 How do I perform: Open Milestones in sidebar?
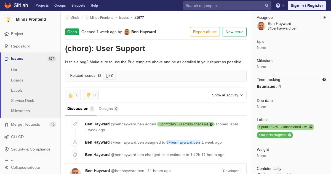[20, 111]
